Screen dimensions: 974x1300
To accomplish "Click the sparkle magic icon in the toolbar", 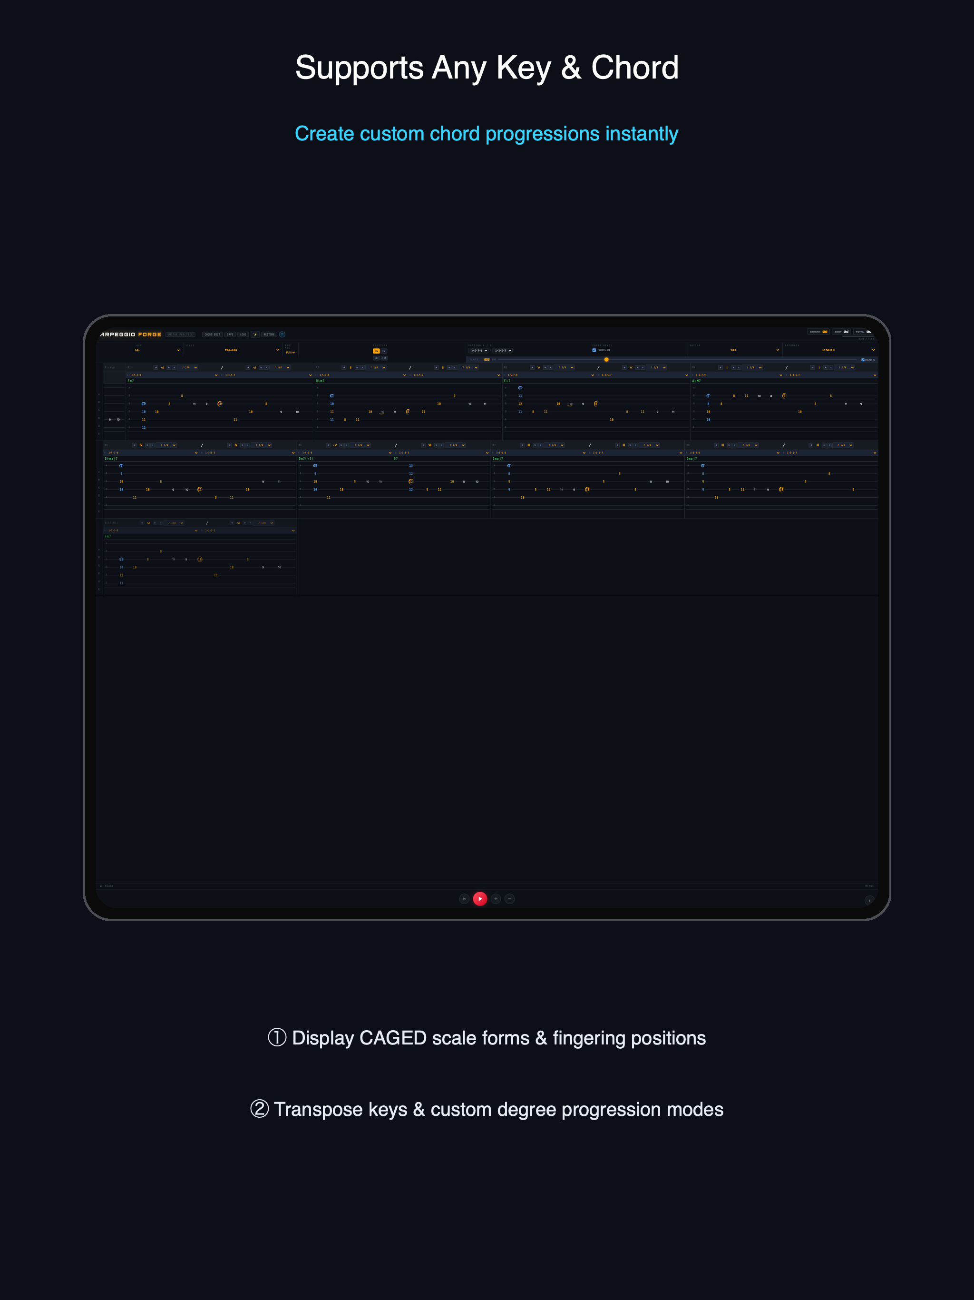I will click(x=255, y=335).
